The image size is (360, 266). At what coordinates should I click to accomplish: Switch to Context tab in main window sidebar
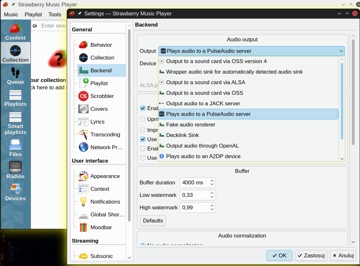pos(16,31)
